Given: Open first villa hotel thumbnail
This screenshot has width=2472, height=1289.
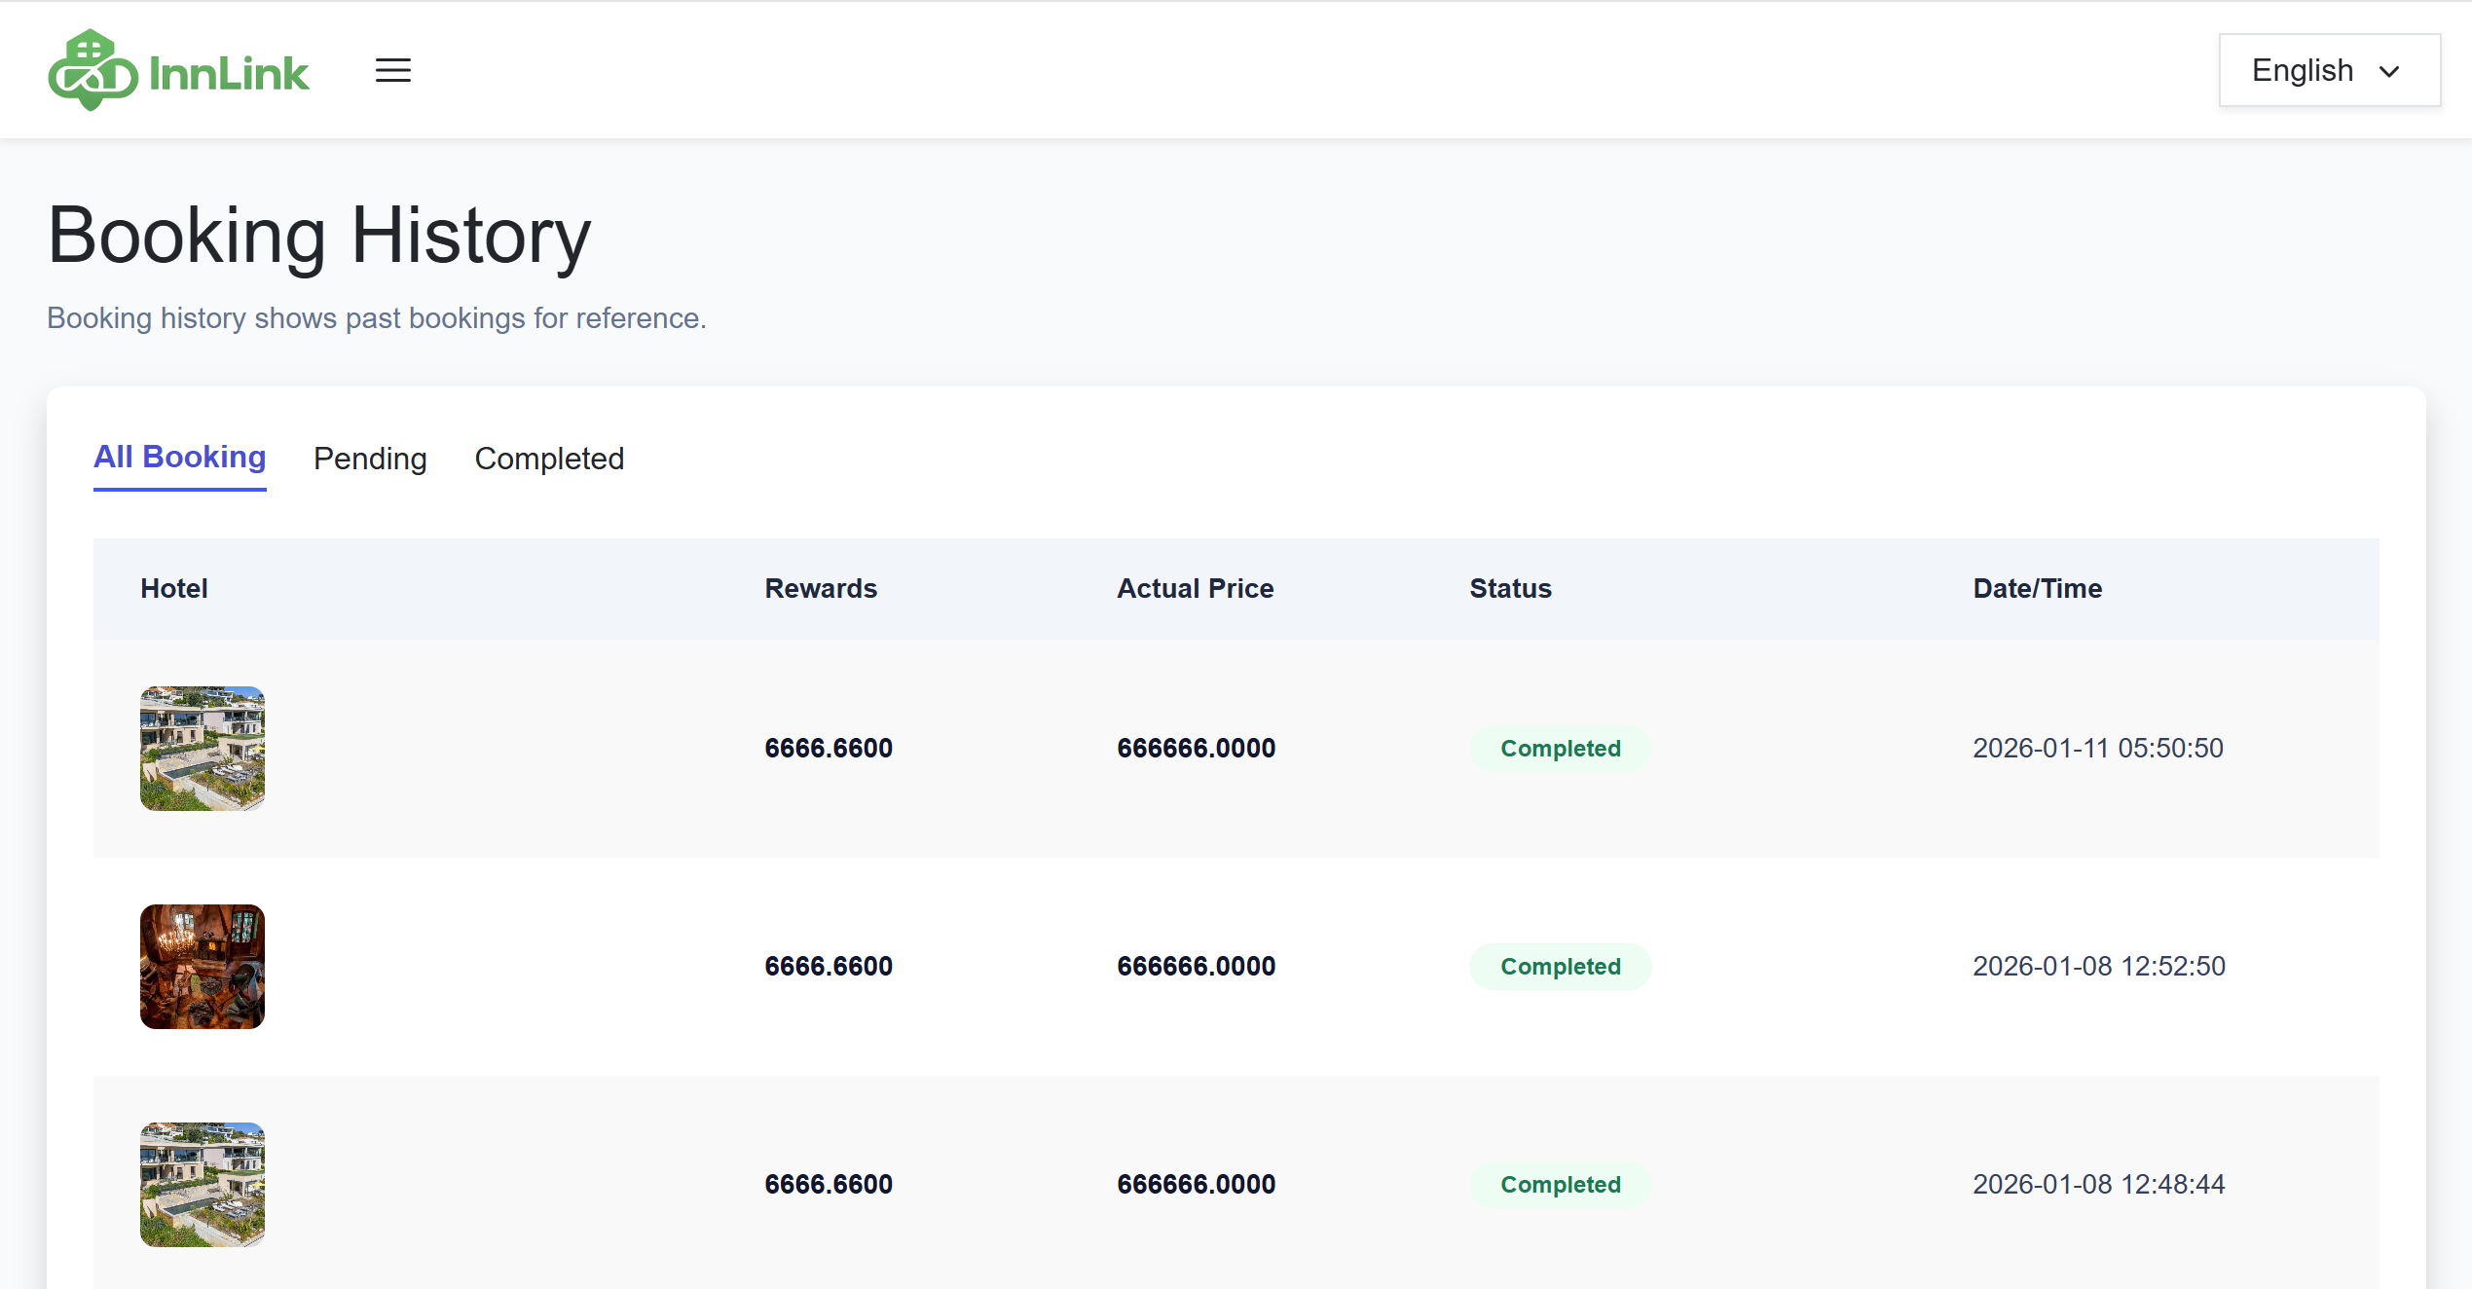Looking at the screenshot, I should [x=203, y=749].
